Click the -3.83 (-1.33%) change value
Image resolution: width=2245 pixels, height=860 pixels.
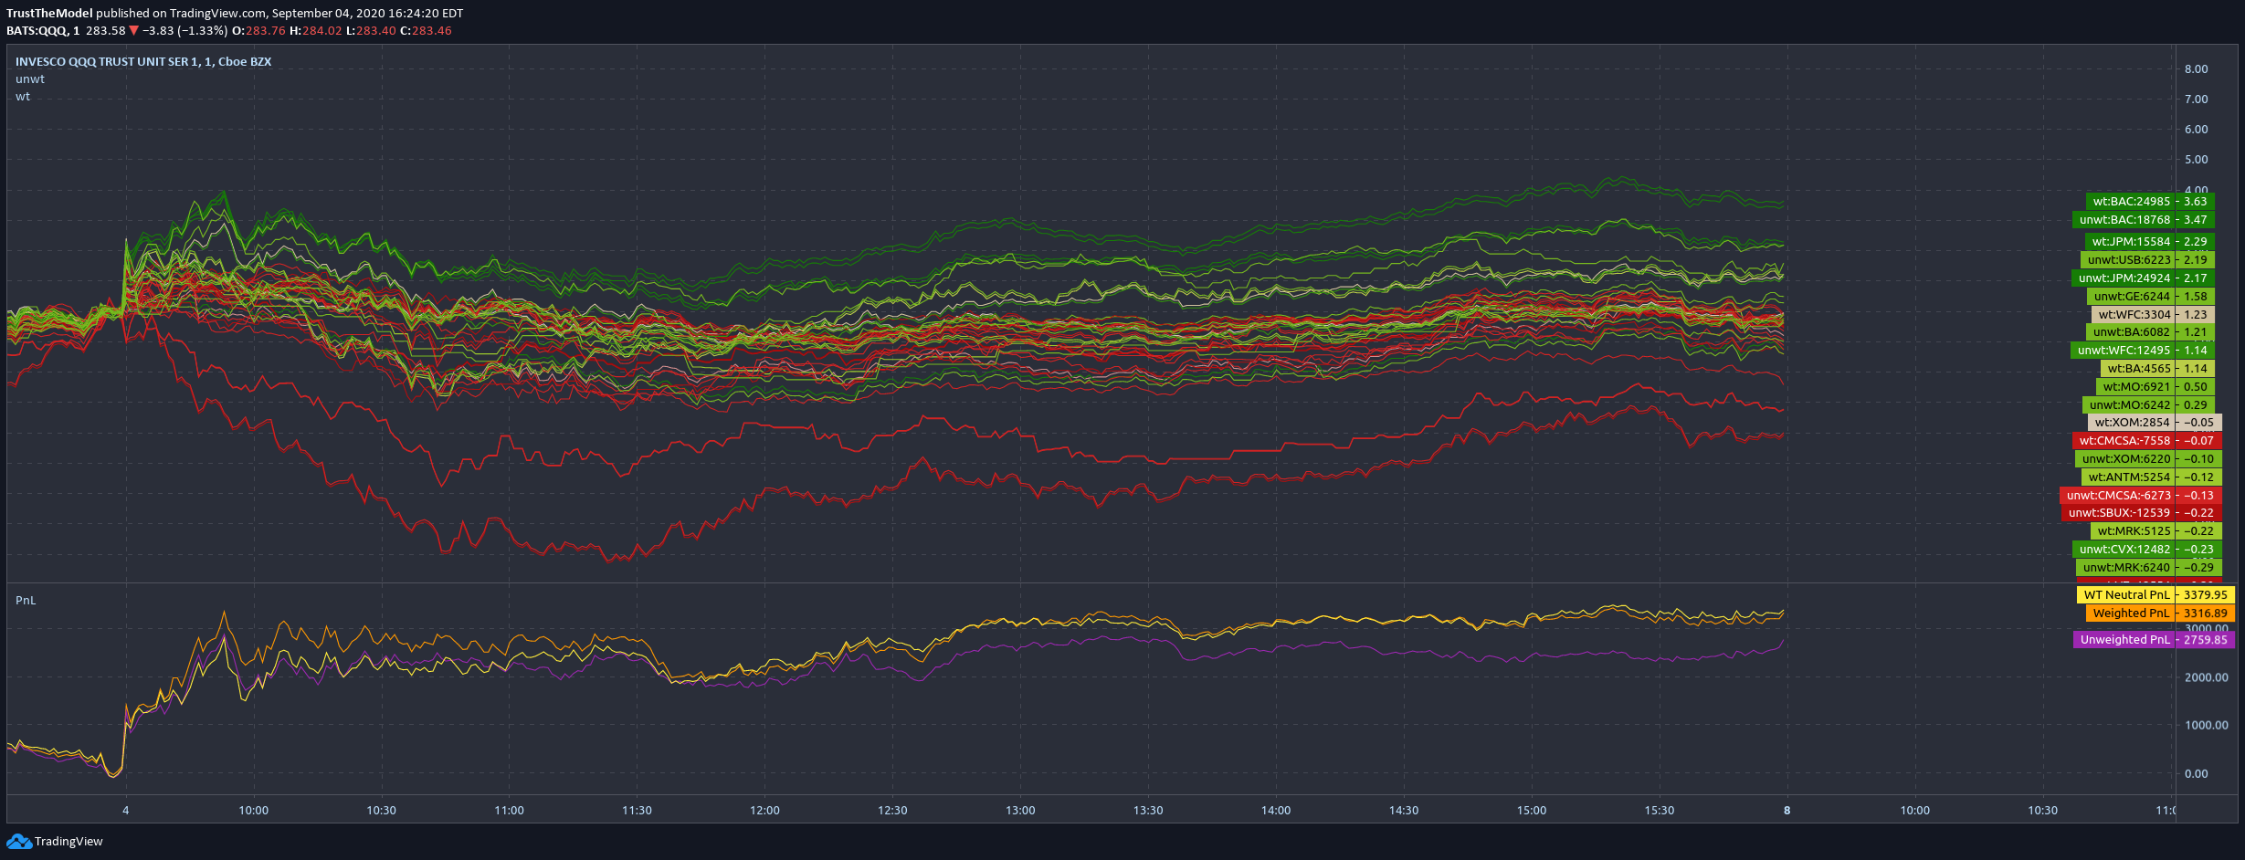pyautogui.click(x=185, y=30)
